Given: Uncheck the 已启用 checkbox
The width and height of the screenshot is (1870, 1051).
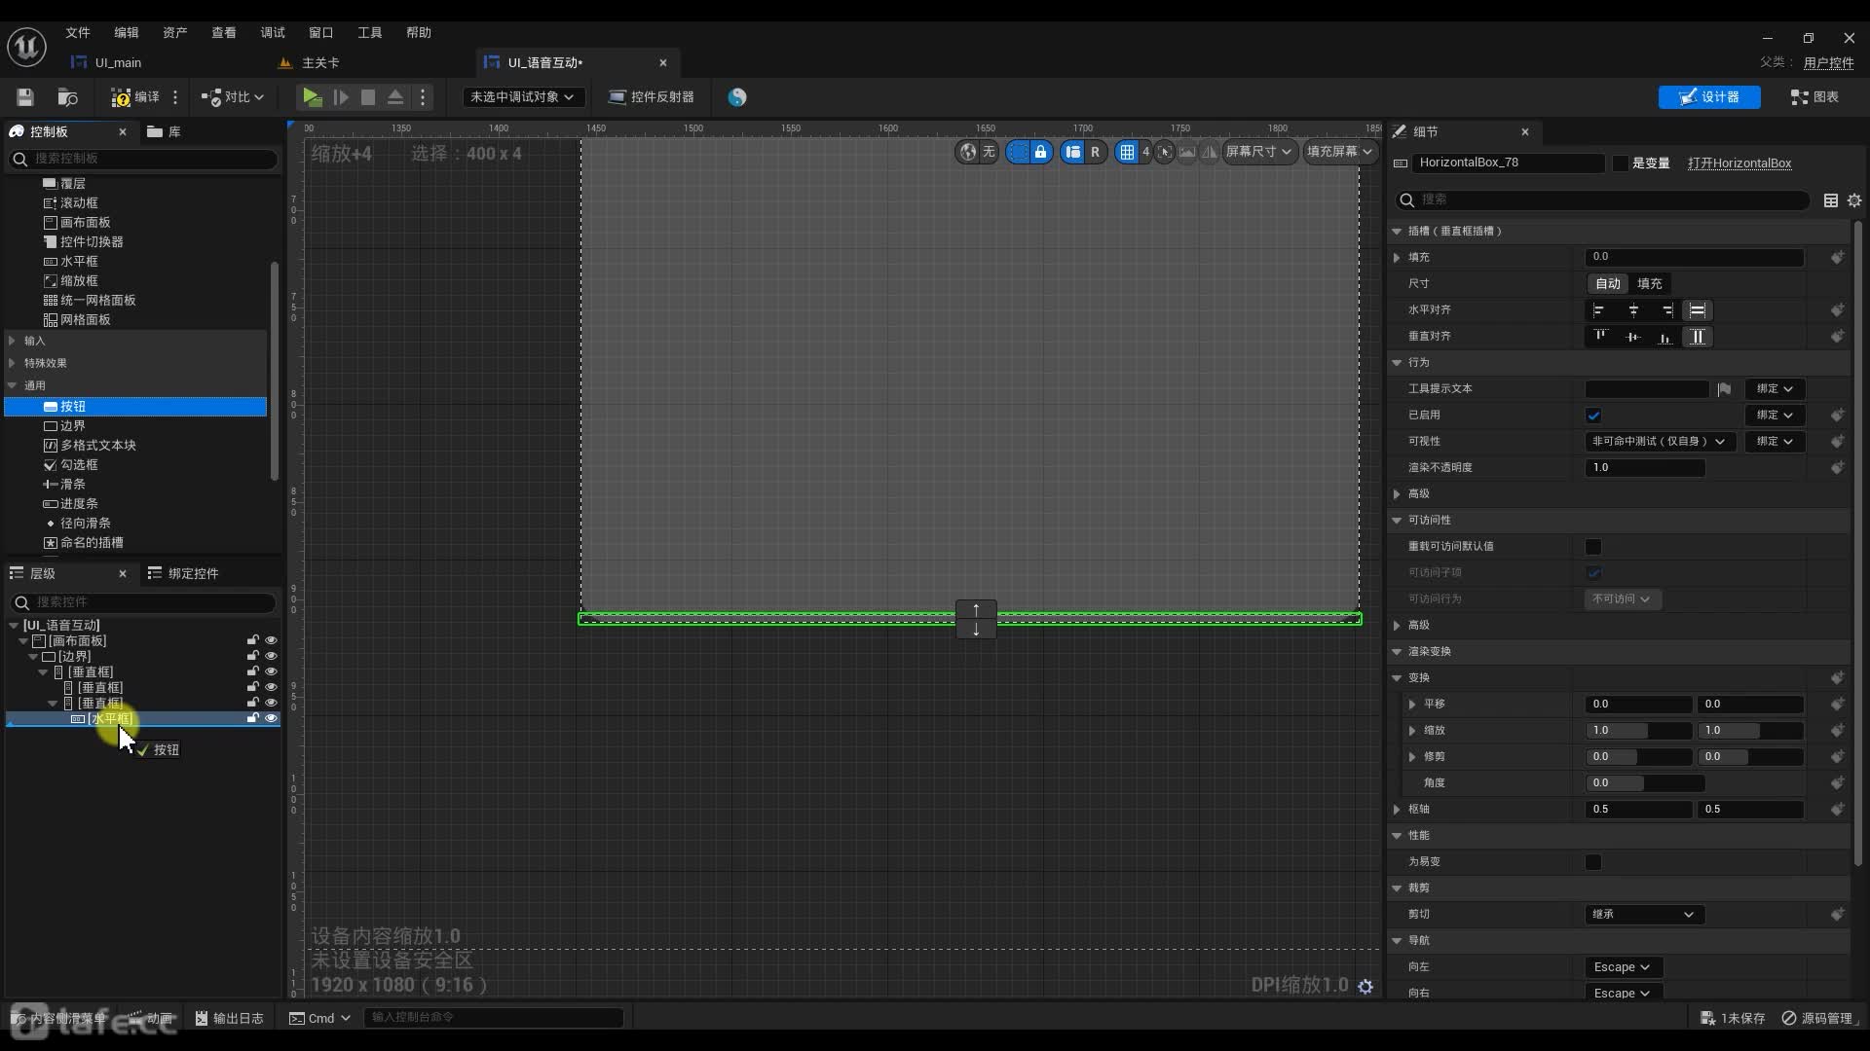Looking at the screenshot, I should pos(1593,416).
